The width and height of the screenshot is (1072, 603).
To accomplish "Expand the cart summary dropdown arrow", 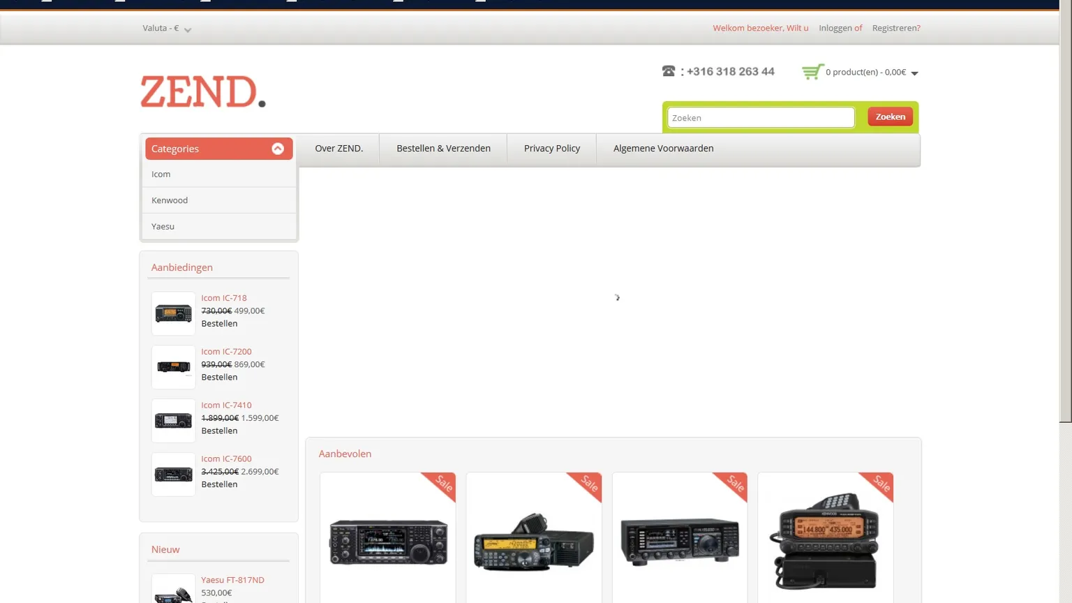I will (914, 73).
